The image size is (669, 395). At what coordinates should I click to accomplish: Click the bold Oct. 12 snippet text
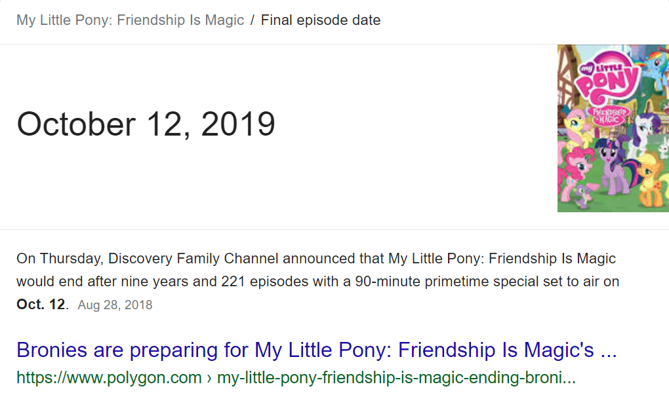[x=41, y=305]
